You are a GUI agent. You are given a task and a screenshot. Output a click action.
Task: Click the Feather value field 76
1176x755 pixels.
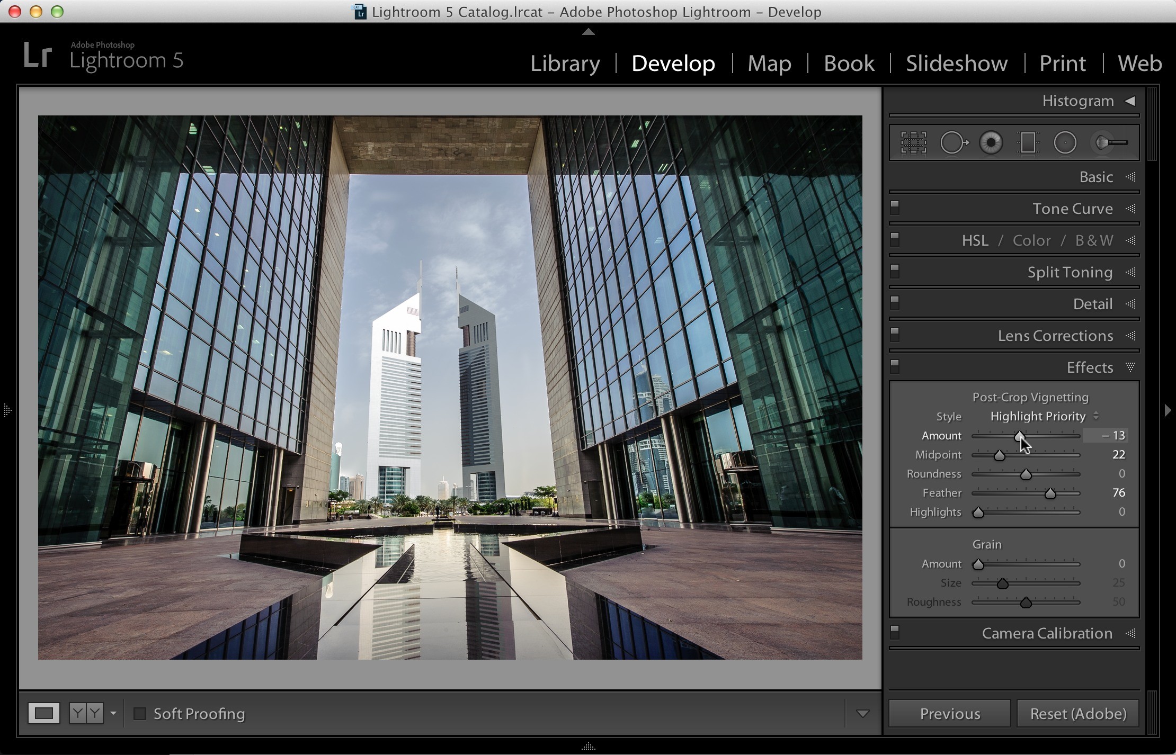[x=1118, y=492]
